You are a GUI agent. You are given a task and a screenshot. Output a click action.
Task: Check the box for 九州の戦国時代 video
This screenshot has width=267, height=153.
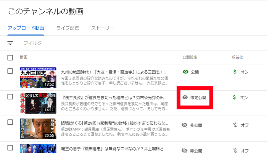point(10,71)
